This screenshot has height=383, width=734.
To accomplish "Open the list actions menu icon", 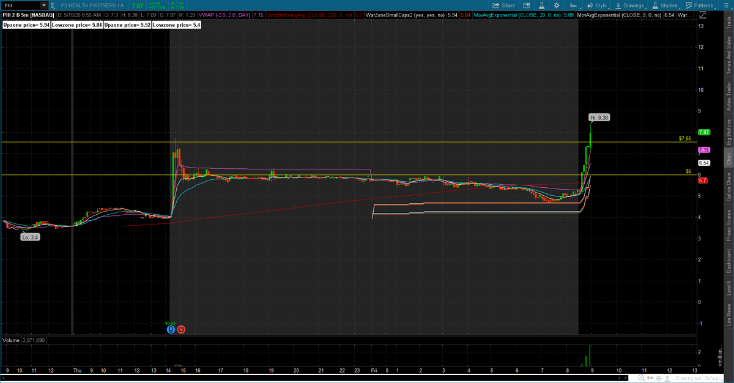I will [725, 6].
